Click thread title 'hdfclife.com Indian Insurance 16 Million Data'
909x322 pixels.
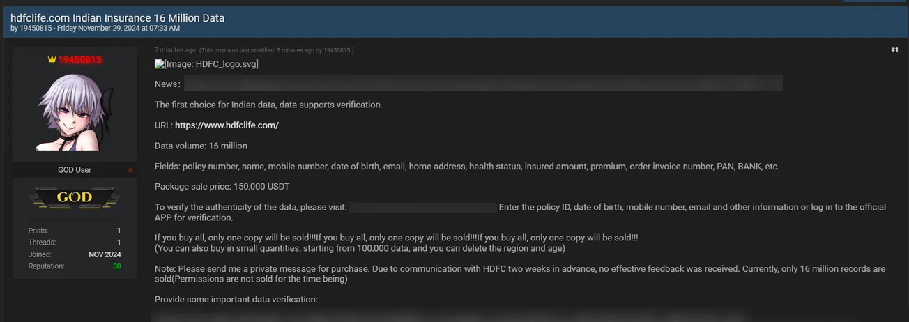(117, 17)
